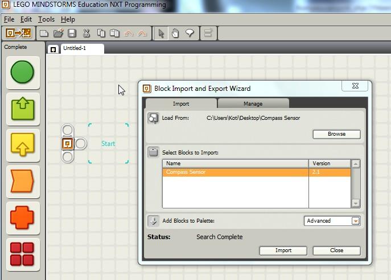Click the 2.1 version cell
391x280 pixels.
click(x=330, y=172)
